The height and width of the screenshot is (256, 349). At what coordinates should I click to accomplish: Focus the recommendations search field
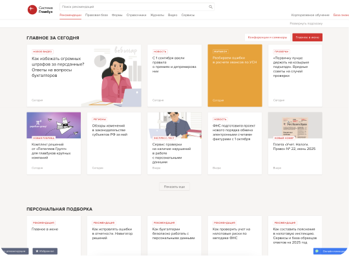[134, 7]
